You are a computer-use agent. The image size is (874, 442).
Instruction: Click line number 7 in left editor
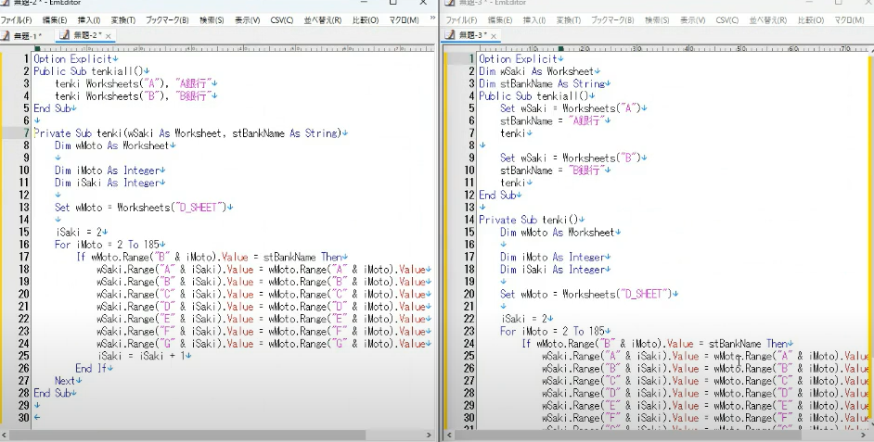pyautogui.click(x=25, y=133)
